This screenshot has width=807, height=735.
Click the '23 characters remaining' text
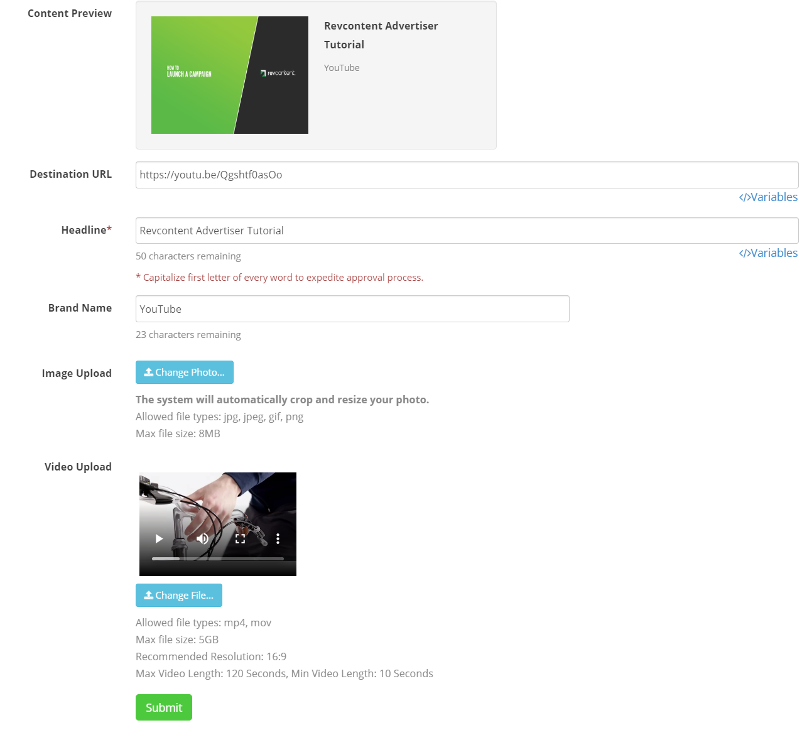(188, 335)
